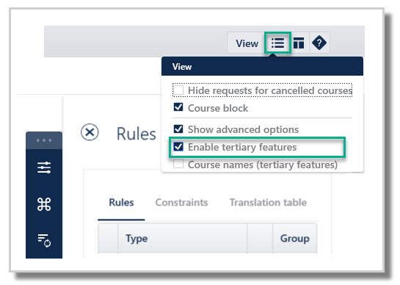Check Course names (tertiary features) option
The width and height of the screenshot is (400, 285).
click(x=178, y=164)
